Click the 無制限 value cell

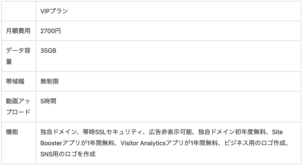coord(169,81)
